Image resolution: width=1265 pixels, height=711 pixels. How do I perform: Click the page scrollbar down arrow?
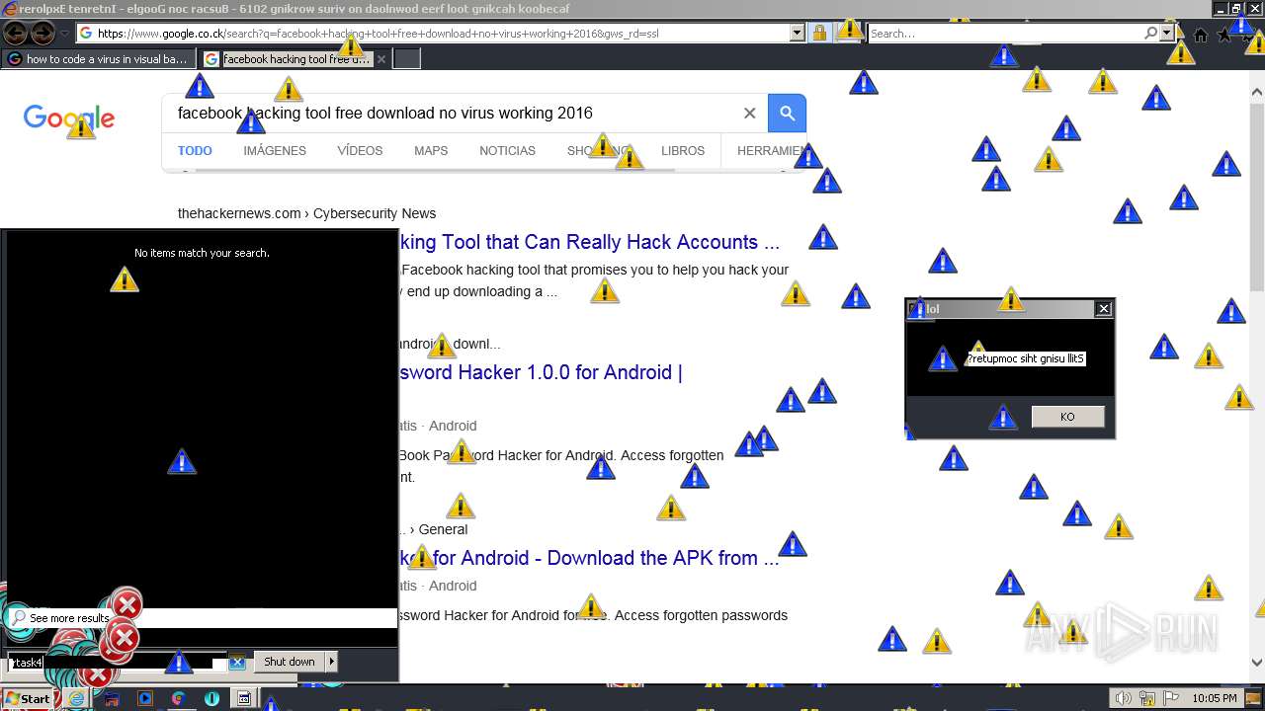pos(1257,663)
